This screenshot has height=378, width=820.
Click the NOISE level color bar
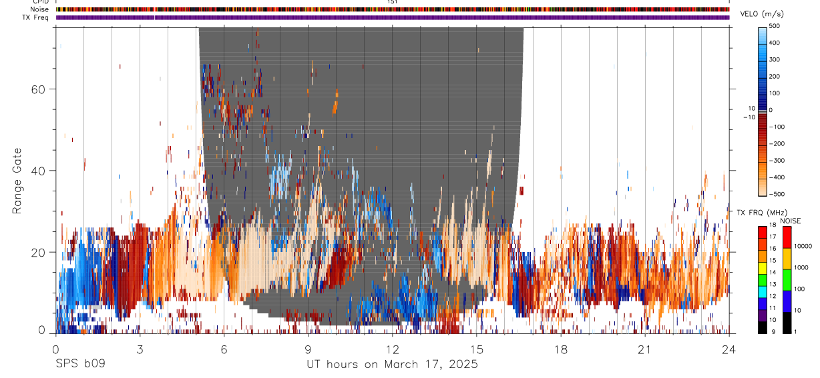coord(787,279)
